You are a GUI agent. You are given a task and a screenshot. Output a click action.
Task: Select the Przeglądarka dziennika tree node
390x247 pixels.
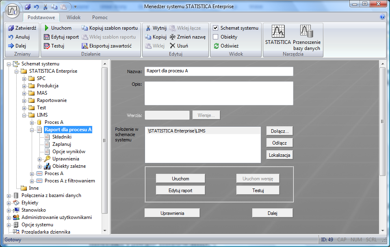pos(46,232)
